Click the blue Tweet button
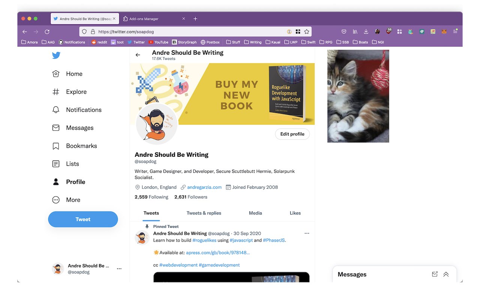The height and width of the screenshot is (300, 480). [83, 219]
